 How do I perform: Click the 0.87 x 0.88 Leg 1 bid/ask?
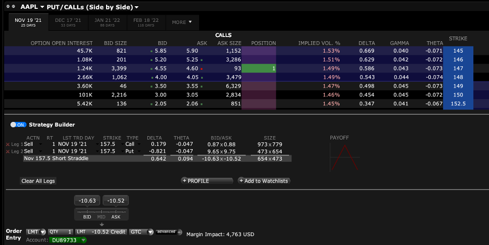click(x=222, y=144)
